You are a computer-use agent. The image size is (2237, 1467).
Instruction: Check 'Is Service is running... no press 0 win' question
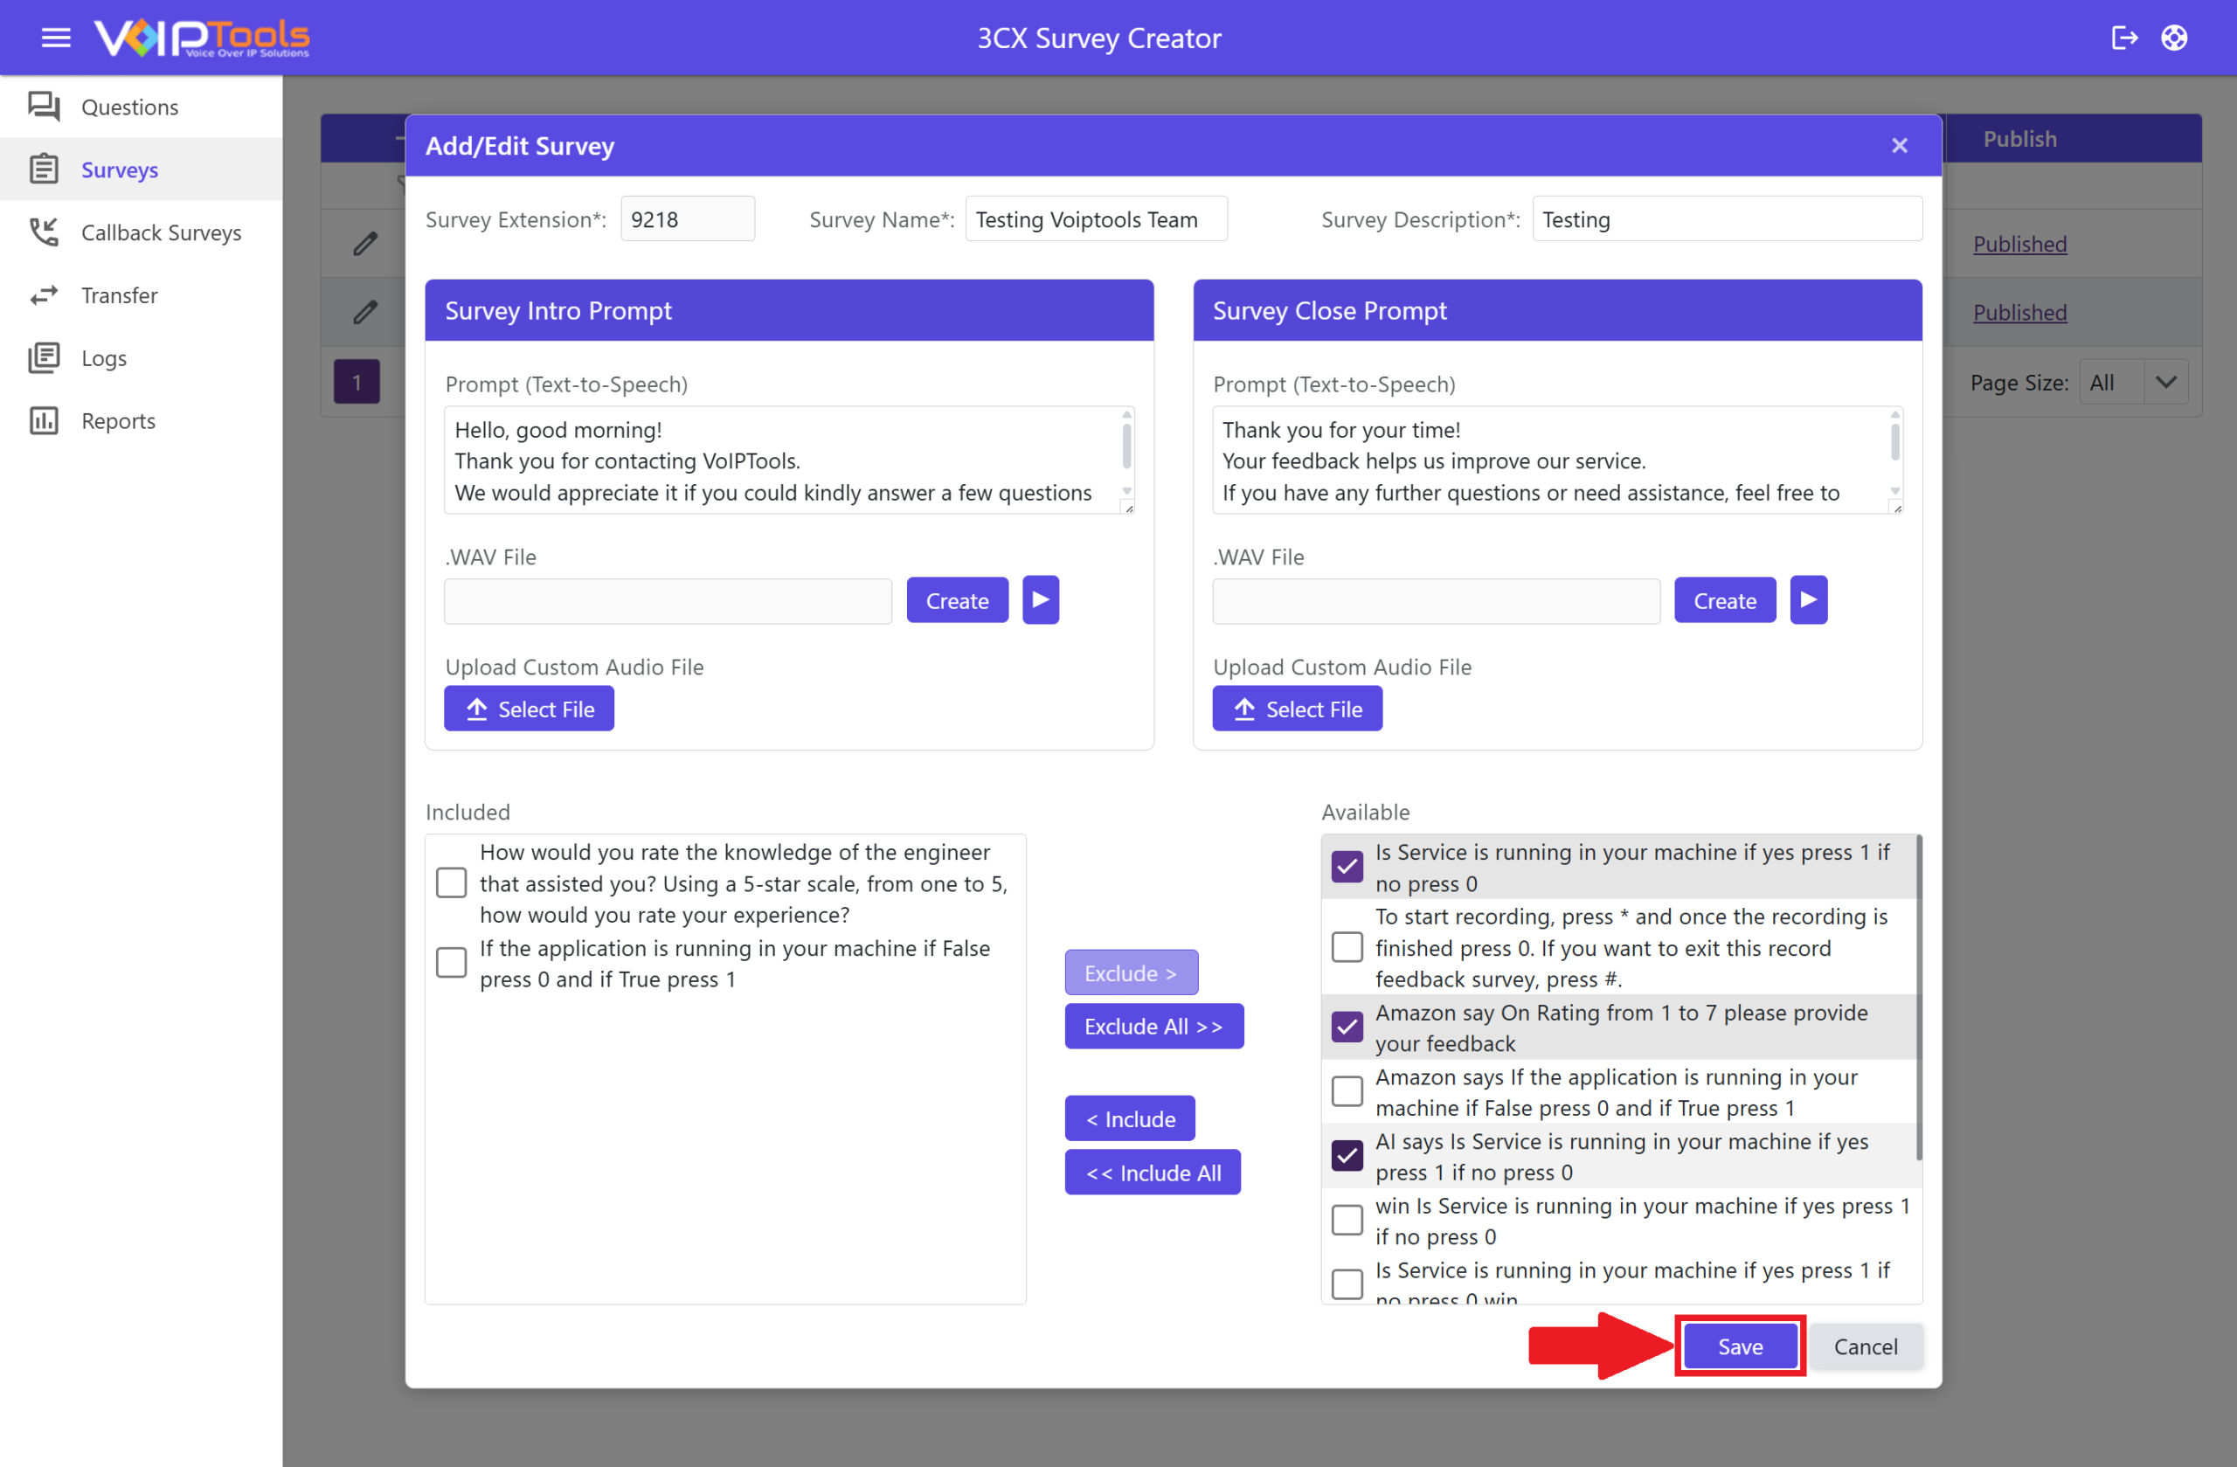click(x=1347, y=1284)
